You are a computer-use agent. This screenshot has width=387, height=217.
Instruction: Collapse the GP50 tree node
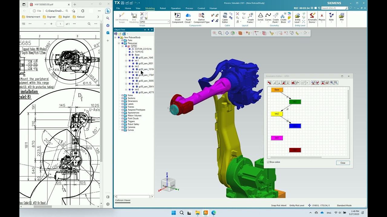[x=122, y=46]
